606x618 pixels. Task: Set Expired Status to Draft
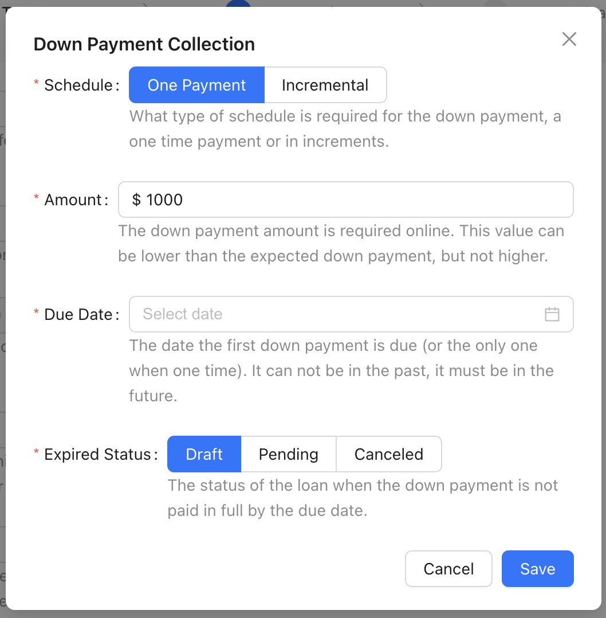204,454
